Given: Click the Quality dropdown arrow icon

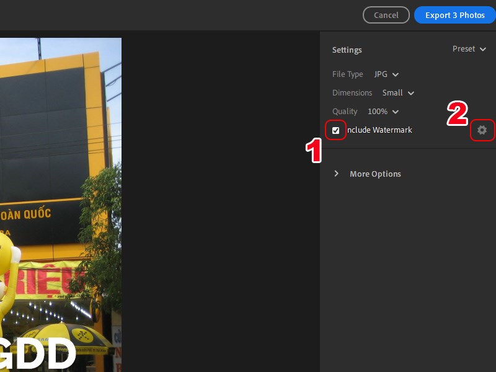Looking at the screenshot, I should [x=395, y=112].
